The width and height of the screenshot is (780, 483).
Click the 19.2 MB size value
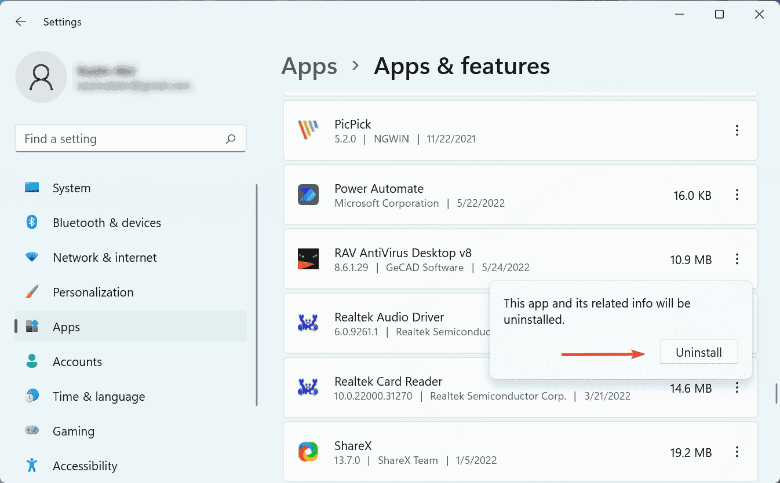(691, 453)
